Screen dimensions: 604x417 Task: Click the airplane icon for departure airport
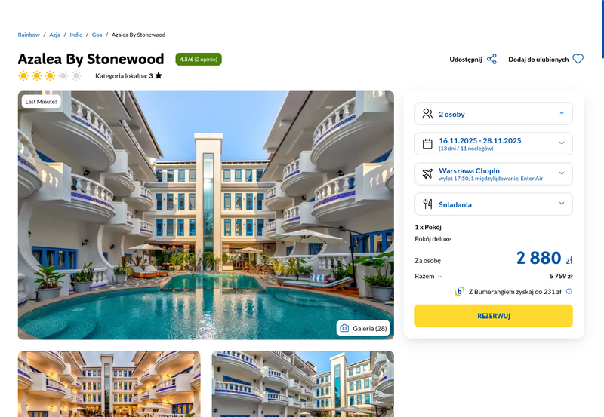click(x=427, y=174)
